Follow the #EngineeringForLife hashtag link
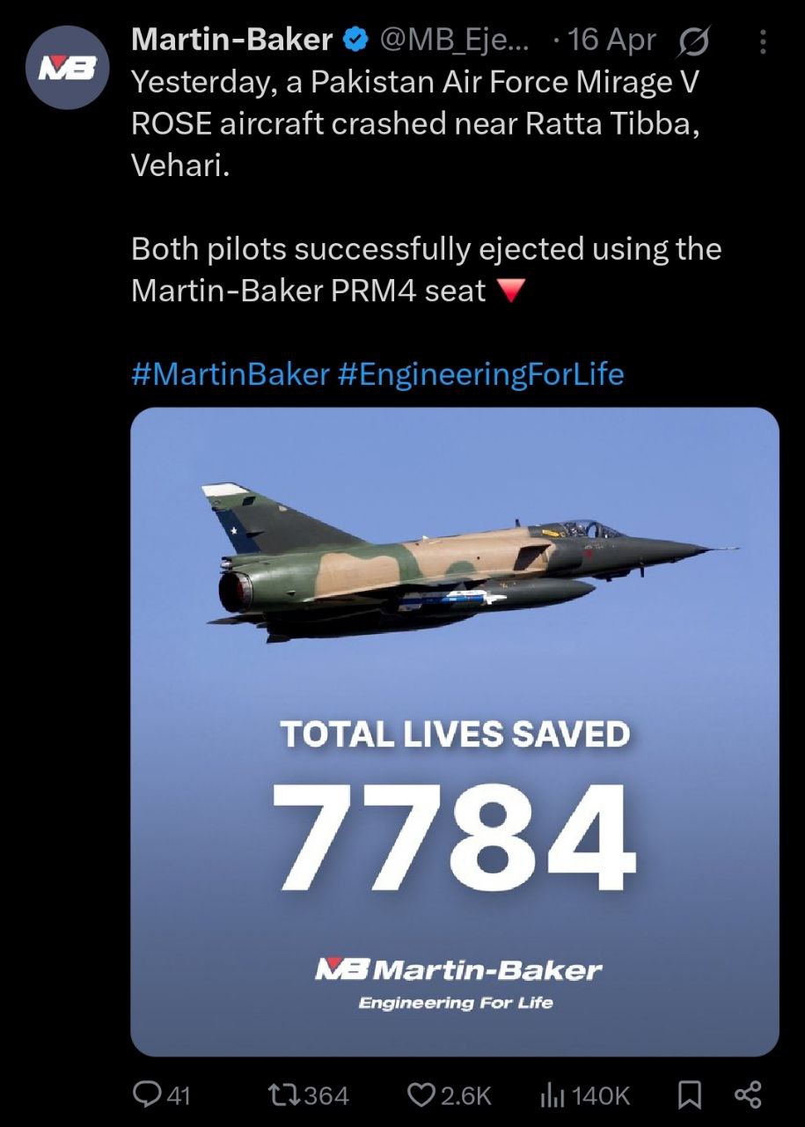 click(480, 374)
